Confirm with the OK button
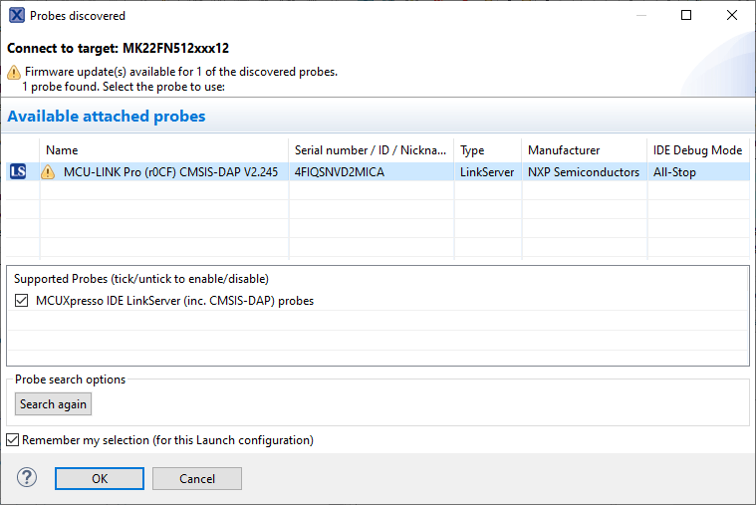 tap(100, 478)
